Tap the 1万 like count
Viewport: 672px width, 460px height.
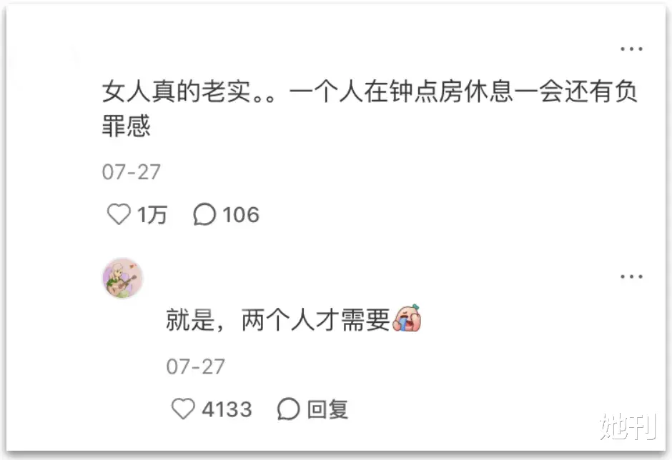tap(152, 214)
